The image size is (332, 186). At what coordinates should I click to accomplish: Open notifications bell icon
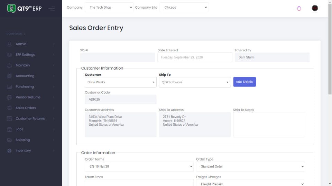(299, 8)
